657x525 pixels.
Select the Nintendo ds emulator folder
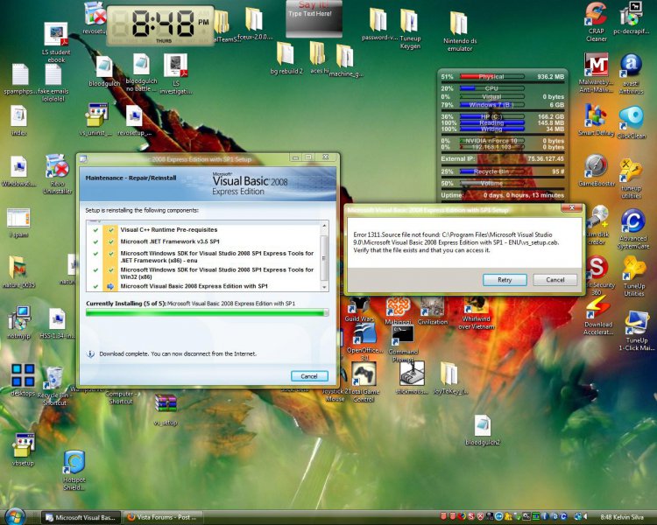point(460,31)
